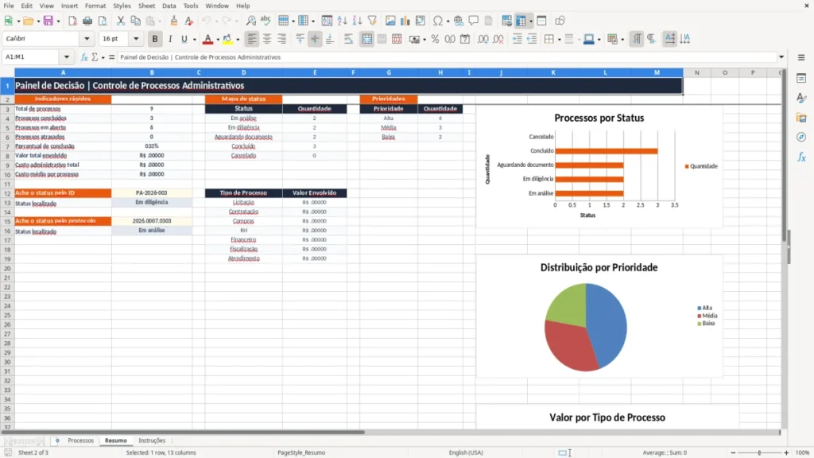Click the Spelling check abc icon
The image size is (814, 458).
[x=266, y=21]
